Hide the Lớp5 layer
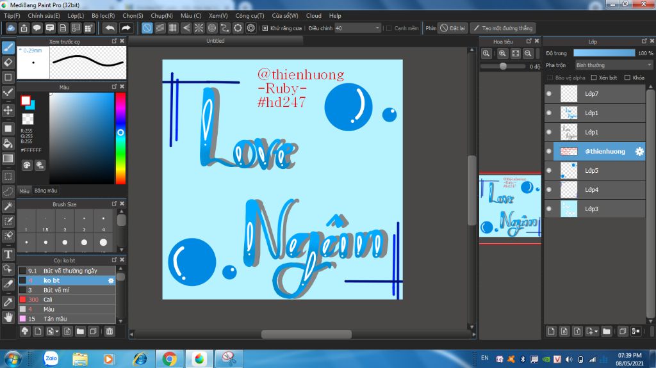The width and height of the screenshot is (656, 368). coord(549,171)
